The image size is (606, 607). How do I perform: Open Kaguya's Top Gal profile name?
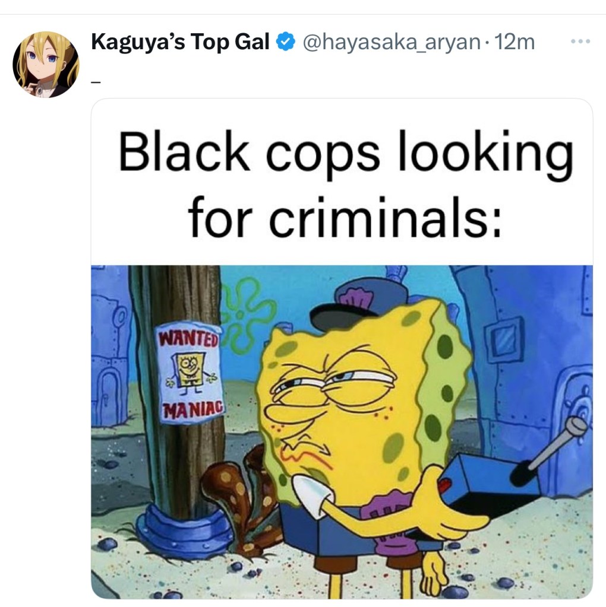[x=180, y=42]
